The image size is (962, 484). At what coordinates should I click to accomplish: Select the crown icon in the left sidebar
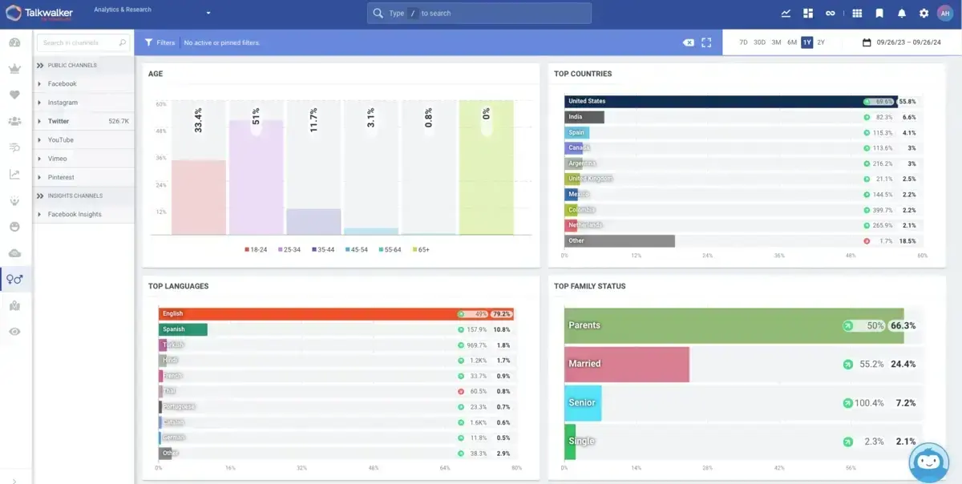click(x=14, y=68)
